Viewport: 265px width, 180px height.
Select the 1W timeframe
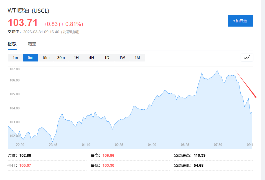point(122,58)
